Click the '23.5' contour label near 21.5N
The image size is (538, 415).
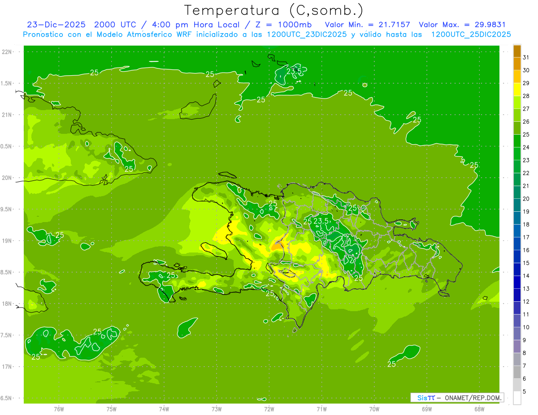click(x=294, y=71)
